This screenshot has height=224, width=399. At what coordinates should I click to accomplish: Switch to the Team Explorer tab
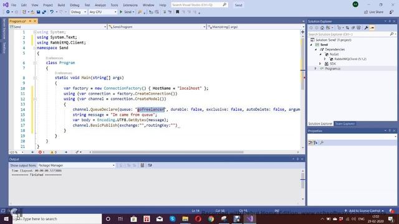click(x=345, y=124)
